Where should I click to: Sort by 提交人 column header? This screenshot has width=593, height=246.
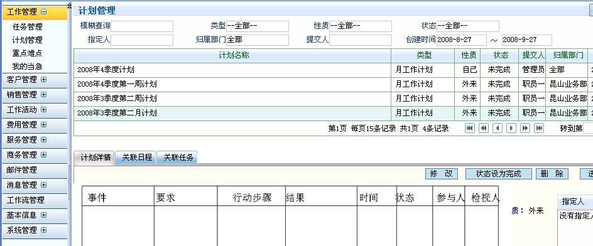pos(532,56)
